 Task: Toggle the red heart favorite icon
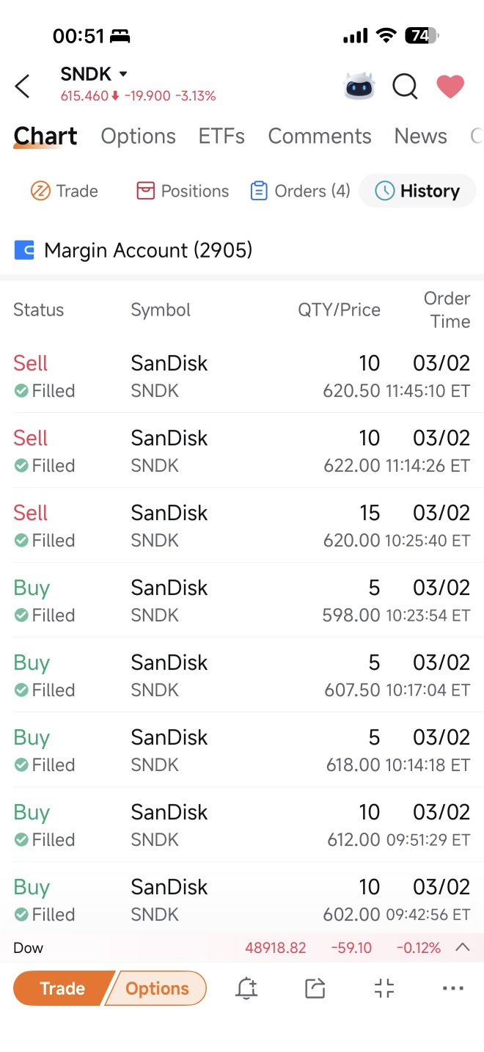pyautogui.click(x=450, y=86)
